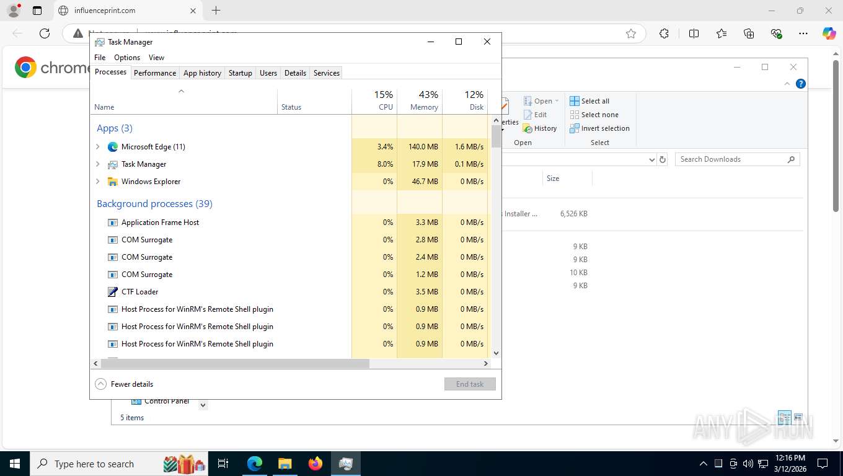This screenshot has width=843, height=476.
Task: Click the Explorer address refresh icon
Action: (663, 159)
